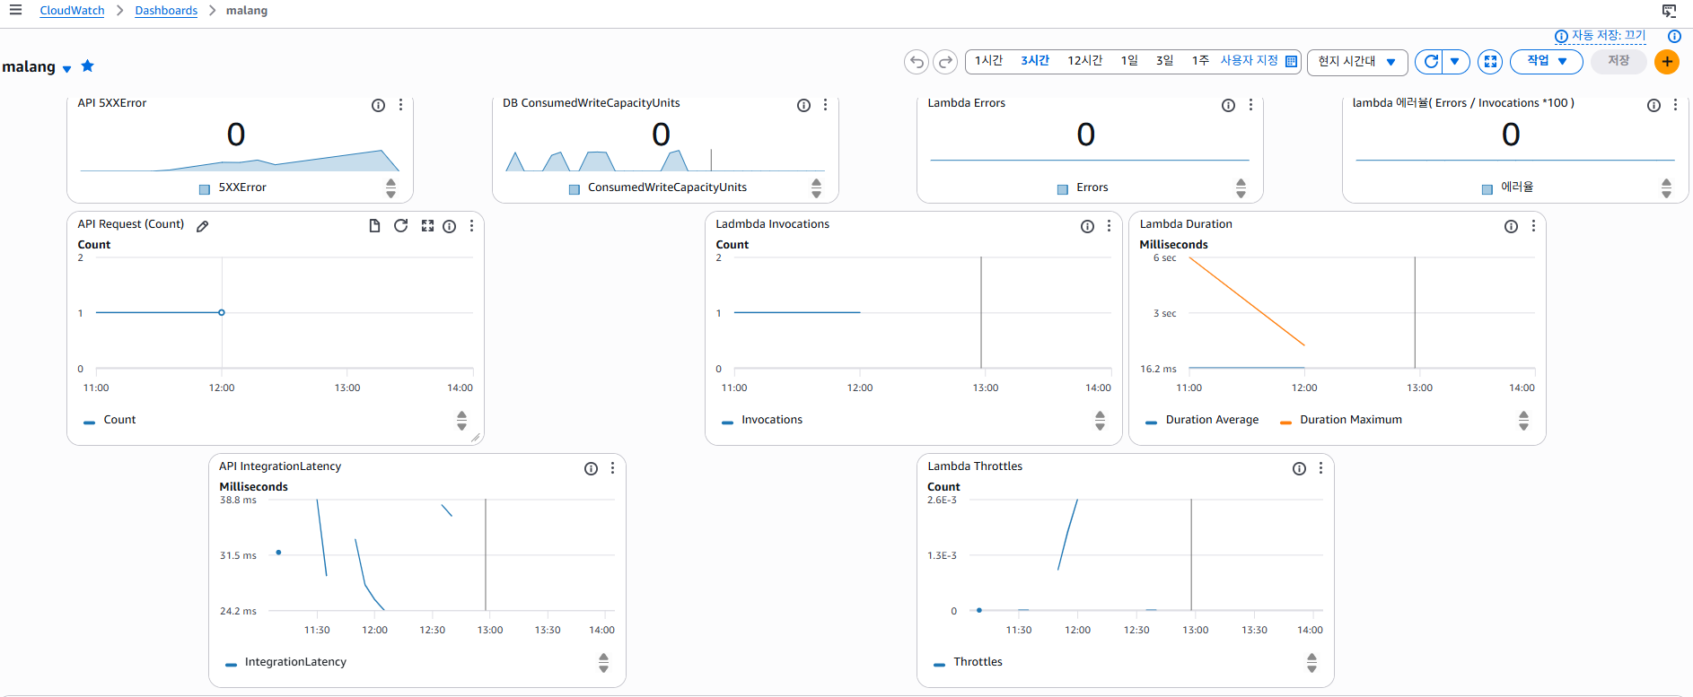
Task: Open the DB ConsumedWriteCapacityUnits widget menu
Action: 825,105
